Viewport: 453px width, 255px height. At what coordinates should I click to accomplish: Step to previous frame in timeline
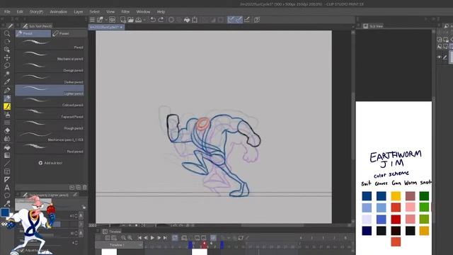coord(146,238)
